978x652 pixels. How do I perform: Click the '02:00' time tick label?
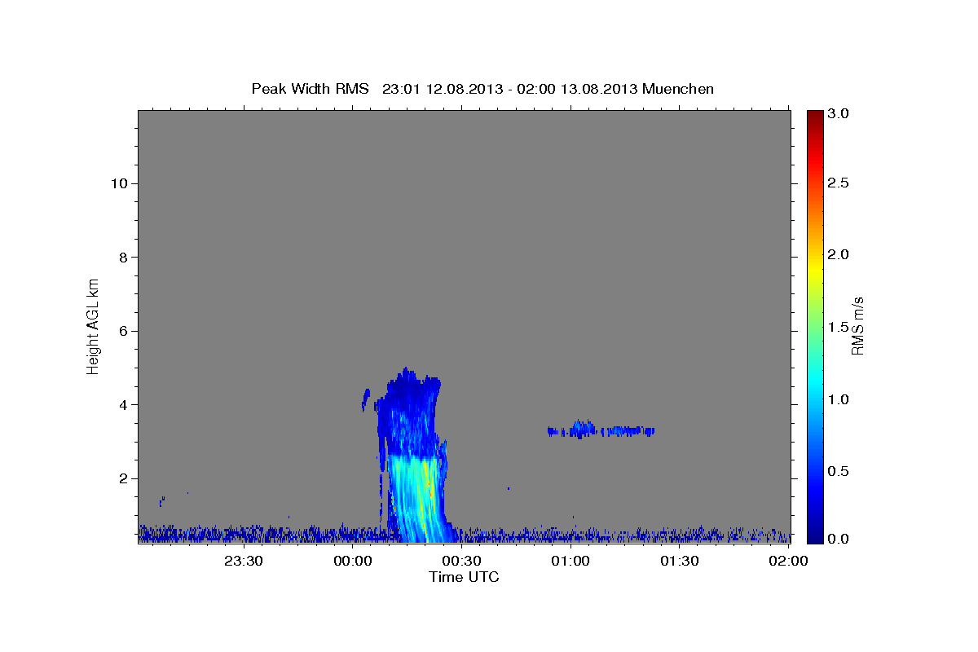[788, 561]
